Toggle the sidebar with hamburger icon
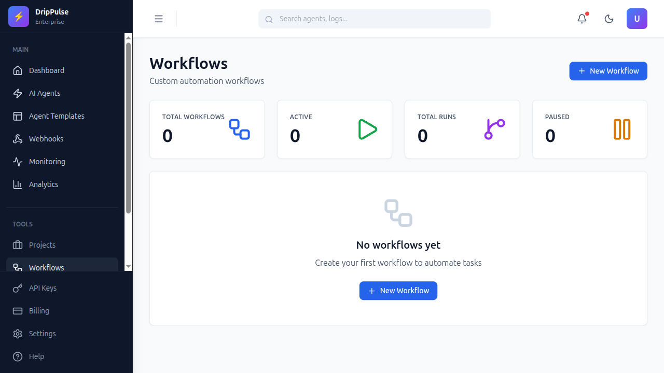Viewport: 664px width, 373px height. [x=159, y=19]
